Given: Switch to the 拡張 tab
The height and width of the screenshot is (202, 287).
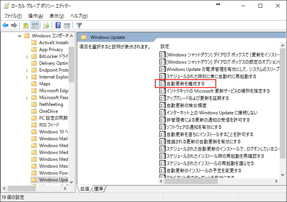Looking at the screenshot, I should (x=85, y=189).
